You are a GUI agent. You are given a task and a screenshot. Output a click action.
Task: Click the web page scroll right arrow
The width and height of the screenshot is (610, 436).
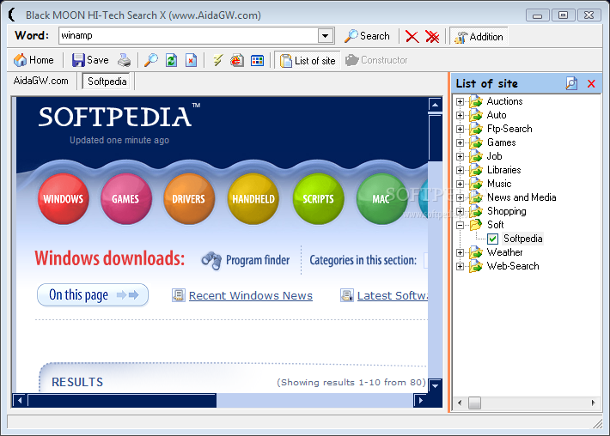[x=420, y=400]
